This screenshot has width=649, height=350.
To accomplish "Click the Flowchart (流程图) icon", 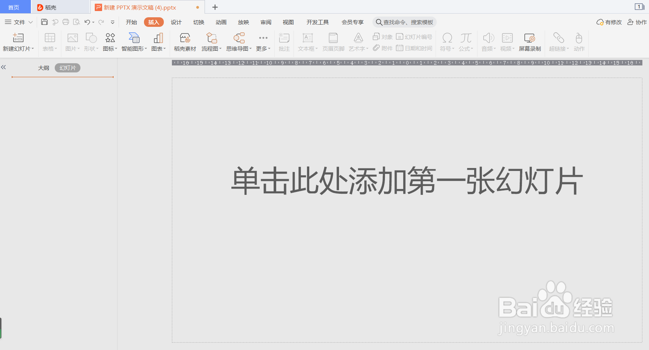I will pos(212,37).
